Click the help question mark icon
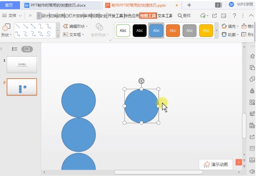 (x=234, y=16)
